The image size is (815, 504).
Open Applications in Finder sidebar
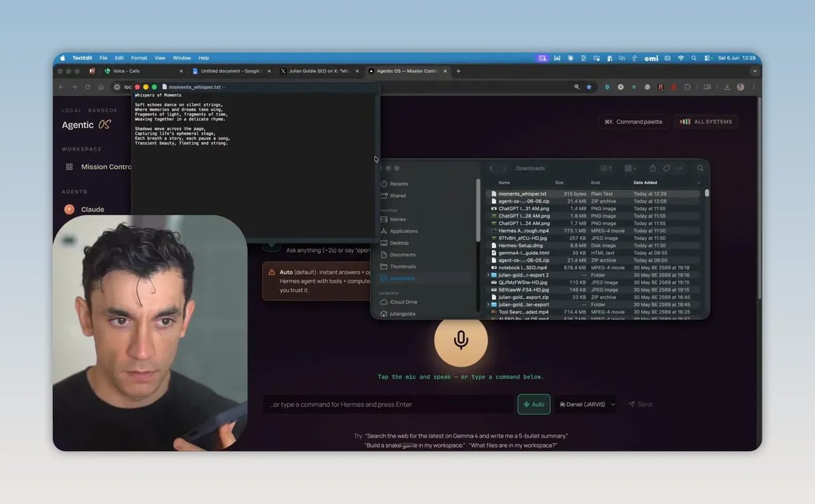click(x=399, y=231)
